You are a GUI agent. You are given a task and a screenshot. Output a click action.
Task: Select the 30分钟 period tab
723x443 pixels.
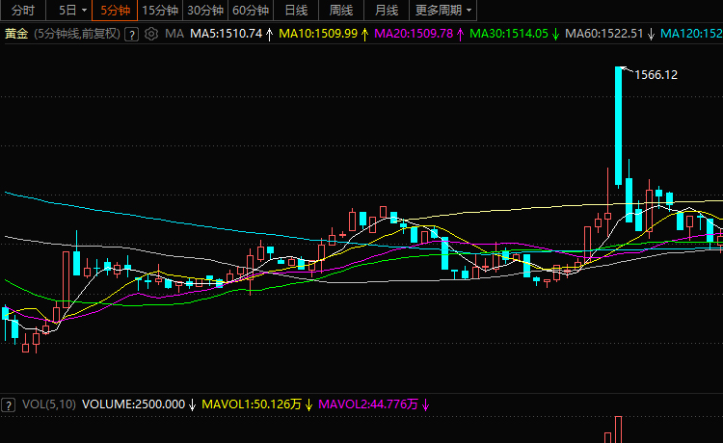204,11
